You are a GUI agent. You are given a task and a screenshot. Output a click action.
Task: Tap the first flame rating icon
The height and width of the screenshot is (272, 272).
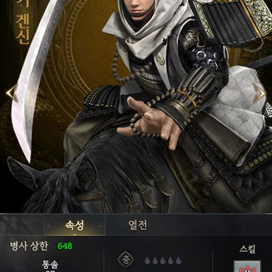click(x=148, y=260)
